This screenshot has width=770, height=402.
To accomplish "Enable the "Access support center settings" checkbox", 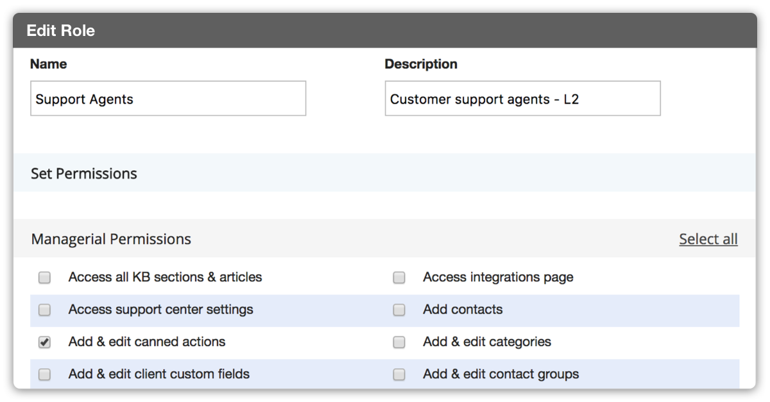I will (x=44, y=310).
